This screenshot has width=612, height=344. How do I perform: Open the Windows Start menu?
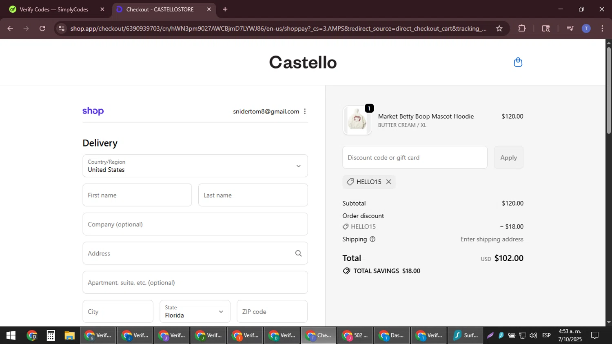(x=11, y=335)
